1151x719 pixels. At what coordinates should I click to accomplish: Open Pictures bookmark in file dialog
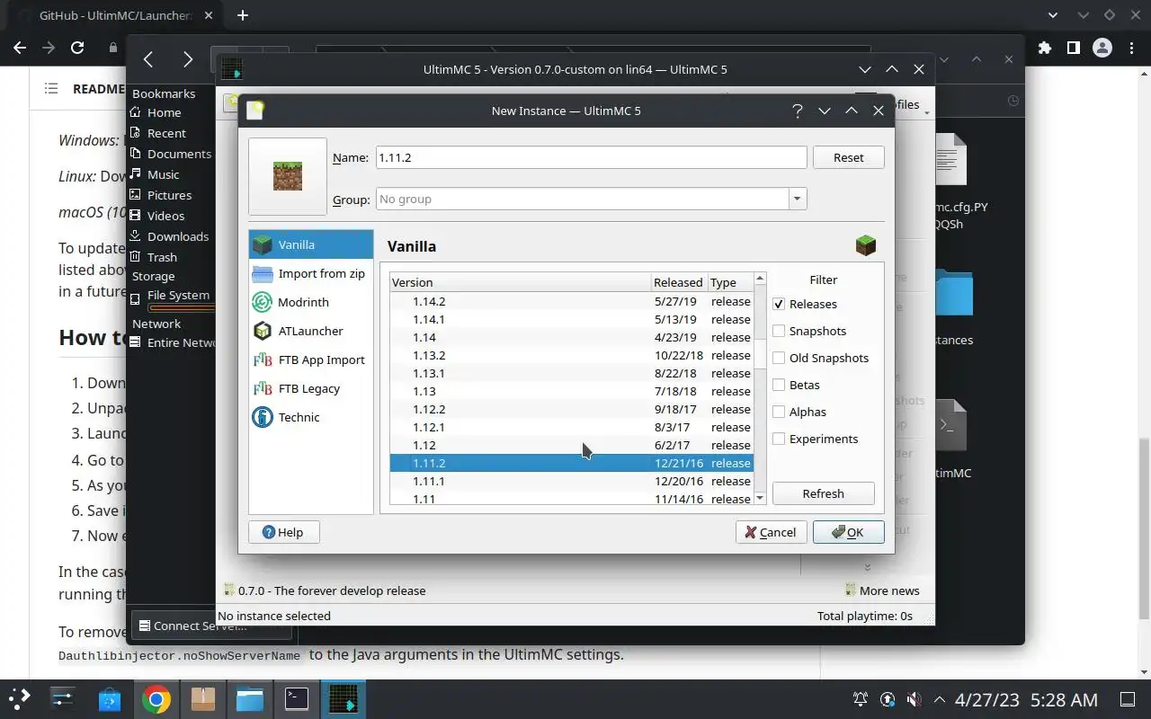coord(171,195)
